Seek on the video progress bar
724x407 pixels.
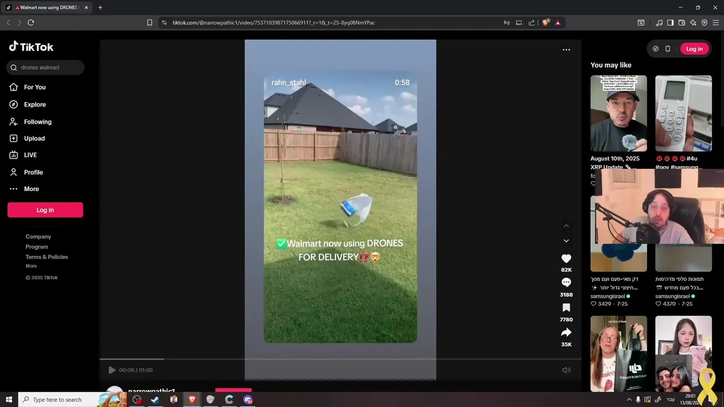pos(341,359)
